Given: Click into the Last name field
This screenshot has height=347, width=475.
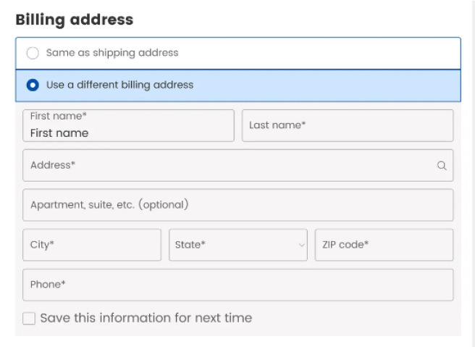Looking at the screenshot, I should (x=347, y=125).
